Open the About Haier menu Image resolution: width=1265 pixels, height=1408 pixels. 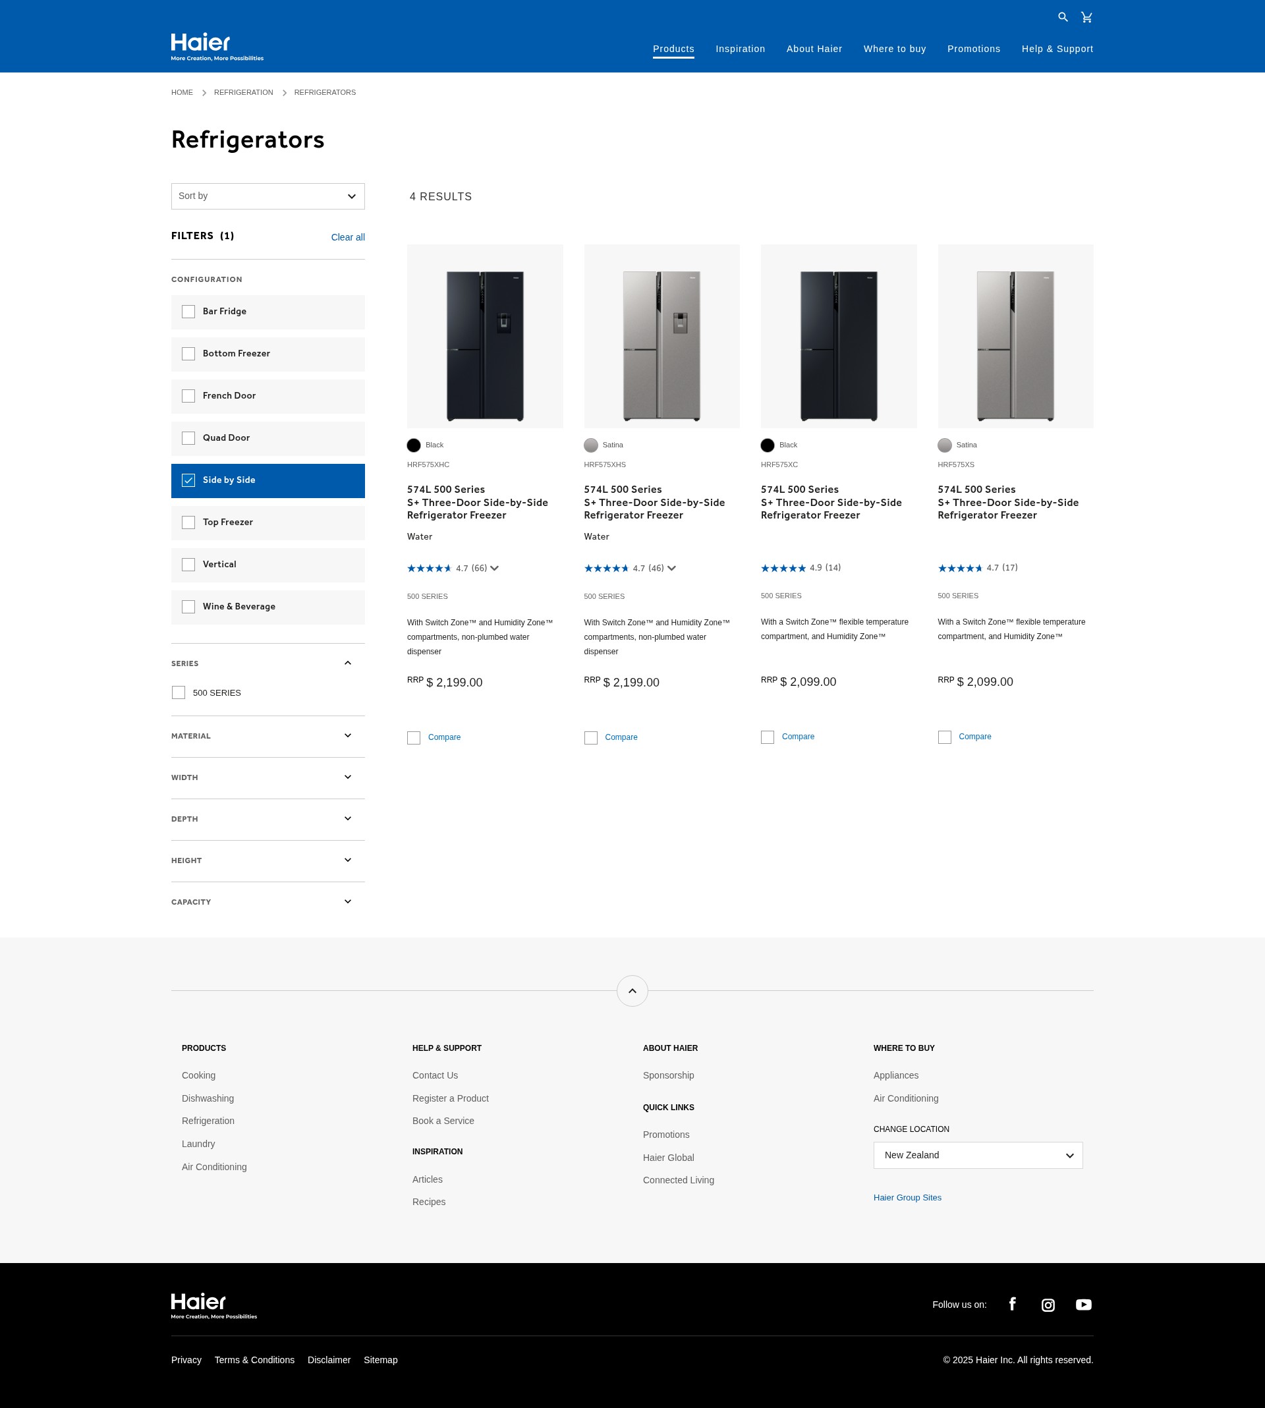[814, 49]
